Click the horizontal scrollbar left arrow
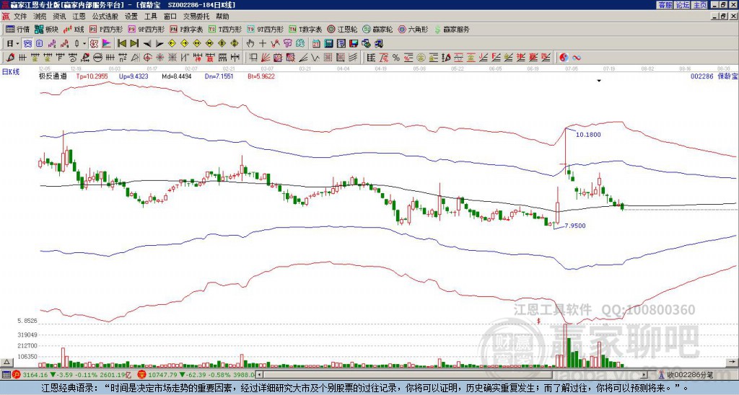Viewport: 739px width, 395px height. [260, 375]
